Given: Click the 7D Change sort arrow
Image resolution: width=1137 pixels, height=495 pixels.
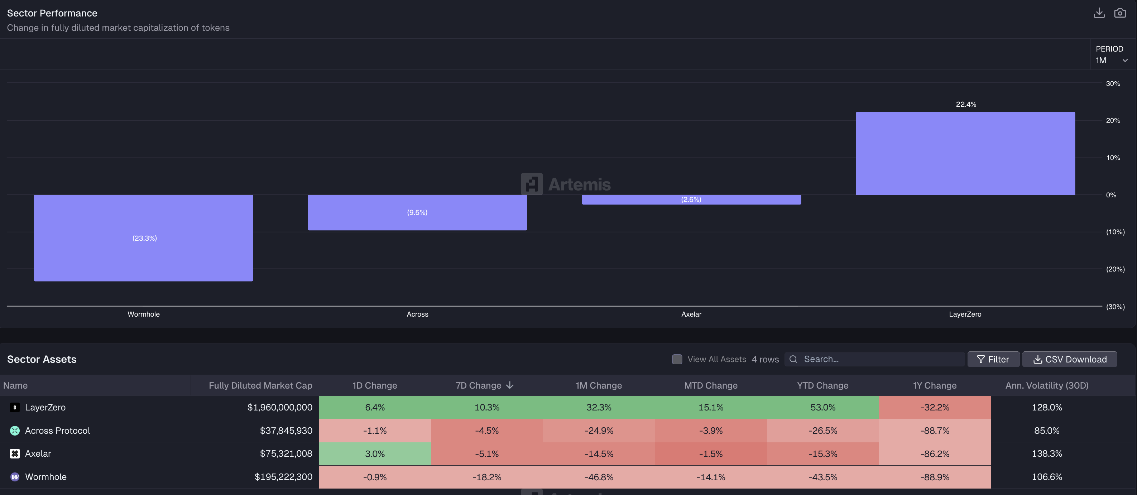Looking at the screenshot, I should coord(510,385).
